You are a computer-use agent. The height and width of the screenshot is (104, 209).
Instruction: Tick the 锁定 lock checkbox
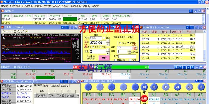tap(104, 38)
